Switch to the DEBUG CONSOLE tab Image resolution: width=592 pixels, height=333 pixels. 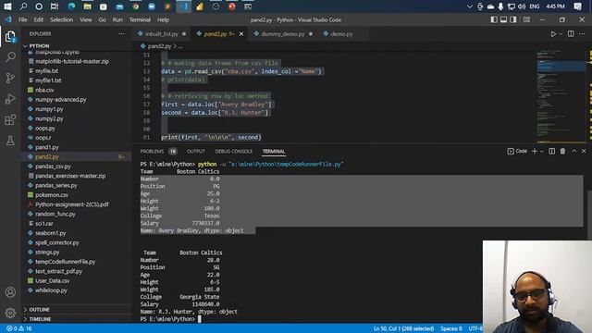pyautogui.click(x=234, y=152)
